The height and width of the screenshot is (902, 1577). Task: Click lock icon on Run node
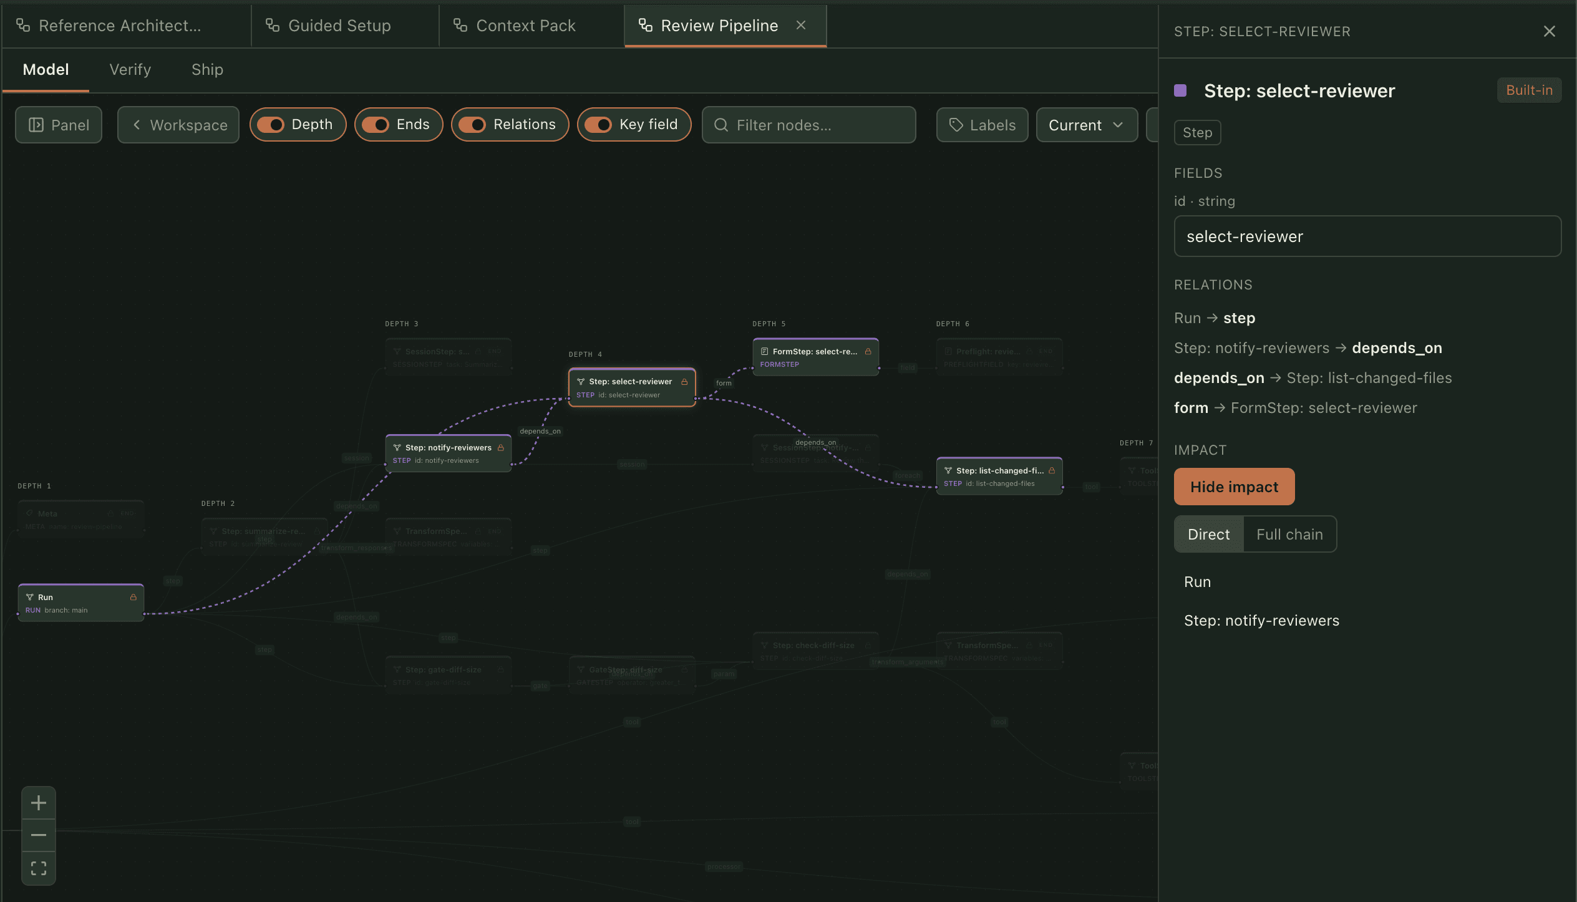pos(133,598)
